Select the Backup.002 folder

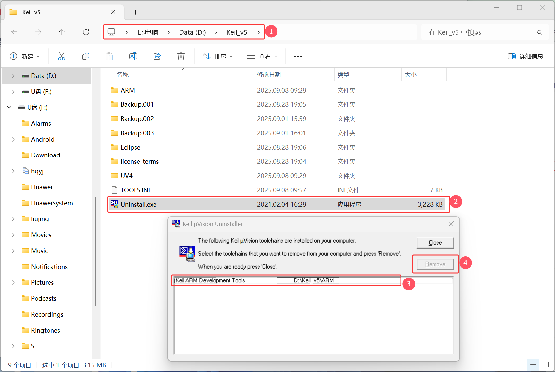tap(137, 119)
